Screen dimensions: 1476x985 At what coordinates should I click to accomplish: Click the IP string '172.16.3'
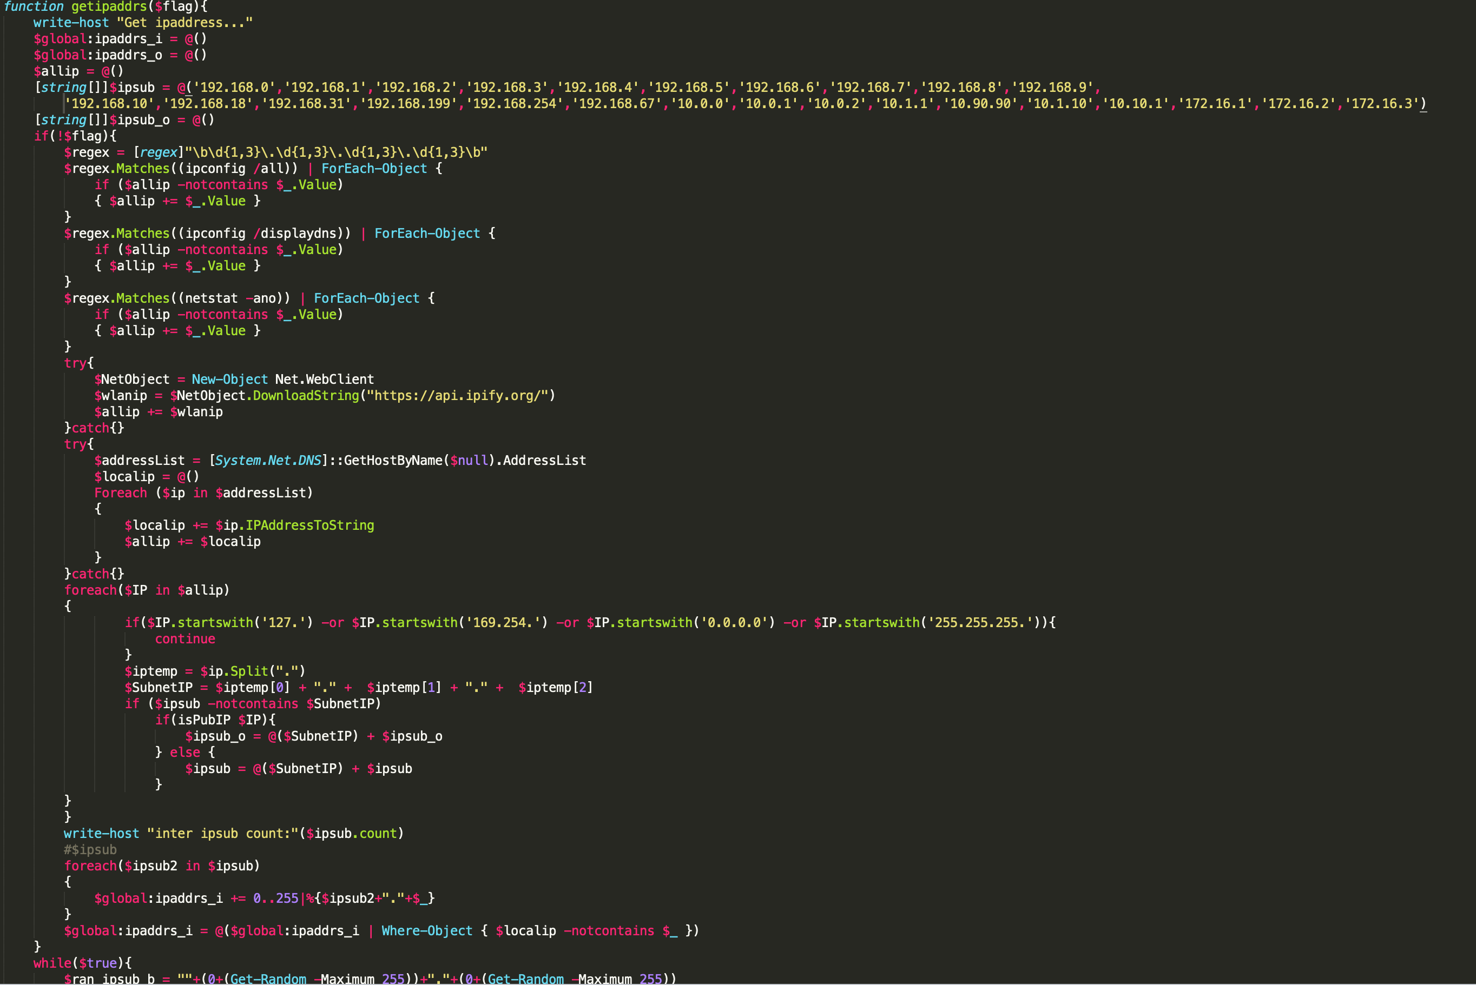tap(1381, 104)
